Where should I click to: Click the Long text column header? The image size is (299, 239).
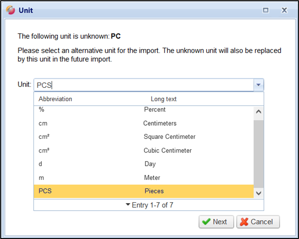click(x=163, y=99)
